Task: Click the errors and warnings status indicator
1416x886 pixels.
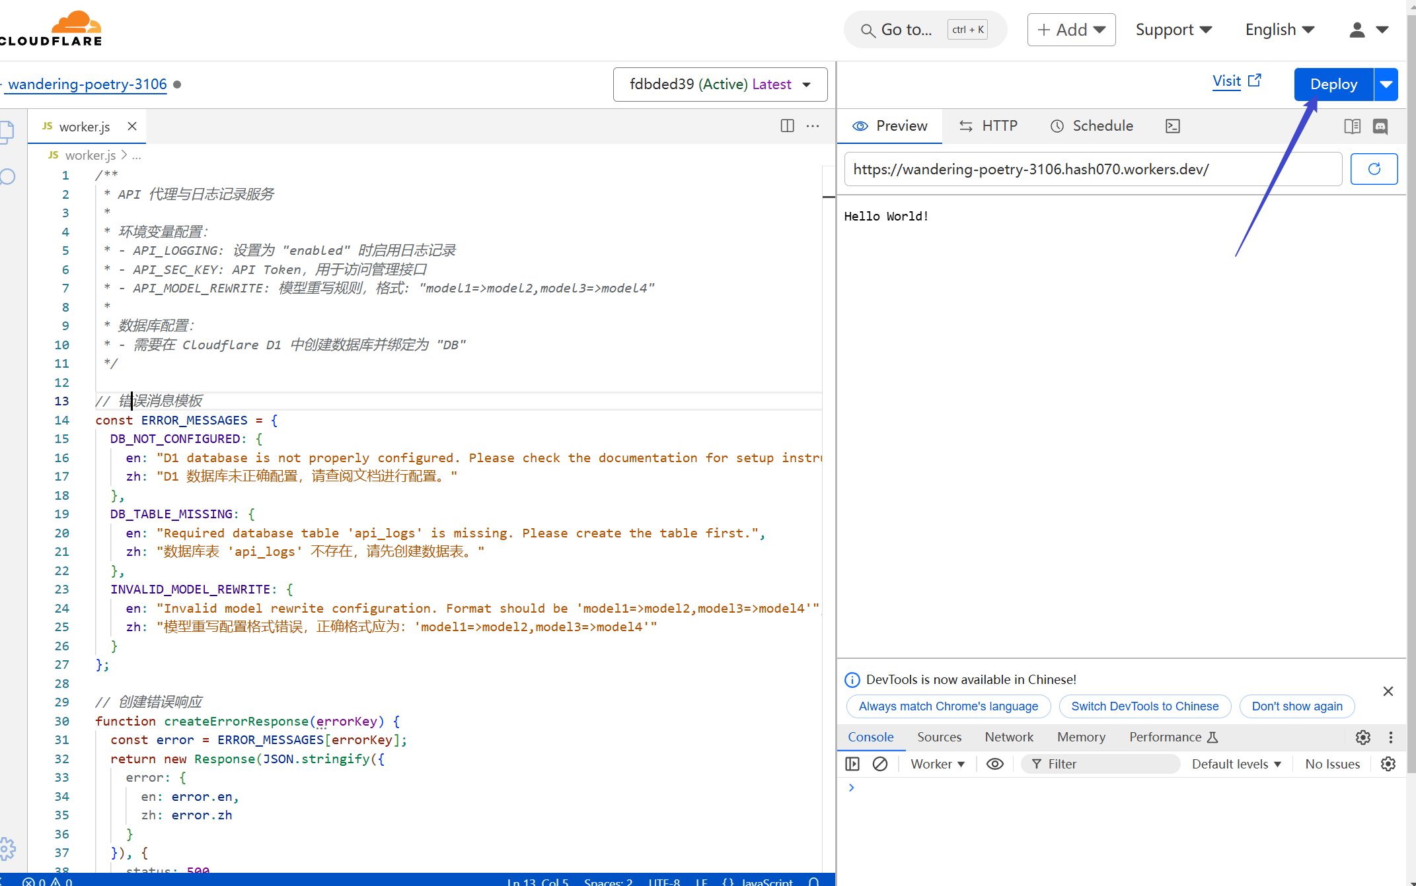Action: tap(48, 881)
